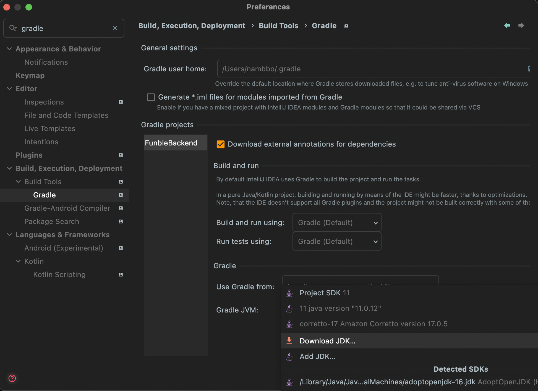Enable Generate *.iml files for modules checkbox

click(x=151, y=97)
